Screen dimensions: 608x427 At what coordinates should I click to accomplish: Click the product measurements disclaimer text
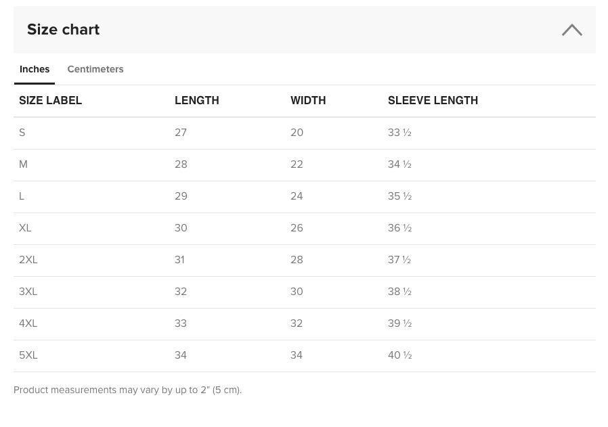pyautogui.click(x=127, y=390)
